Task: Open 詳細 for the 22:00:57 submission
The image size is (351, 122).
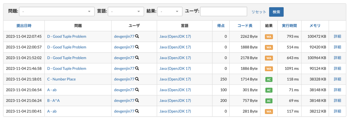Action: click(338, 47)
